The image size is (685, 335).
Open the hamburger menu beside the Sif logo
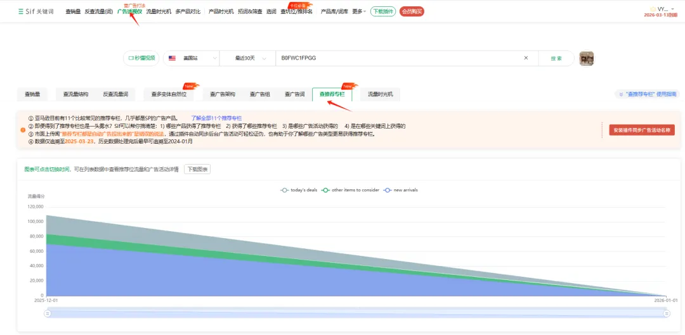[x=20, y=12]
